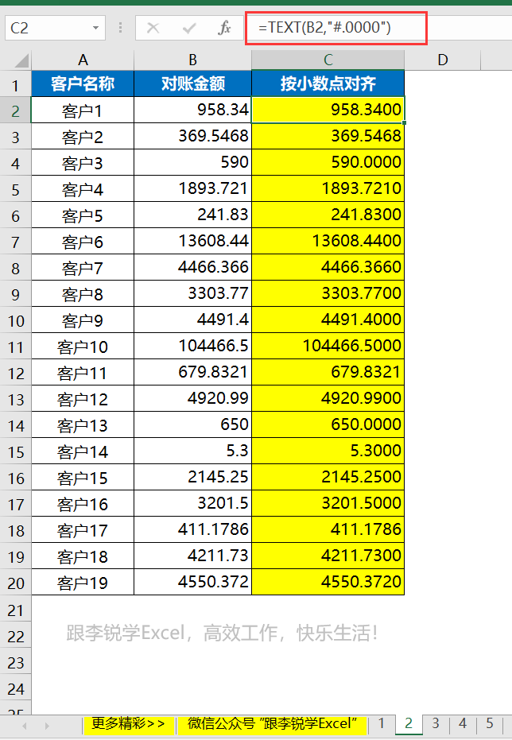
Task: Click the Enter checkmark formula icon
Action: 189,28
